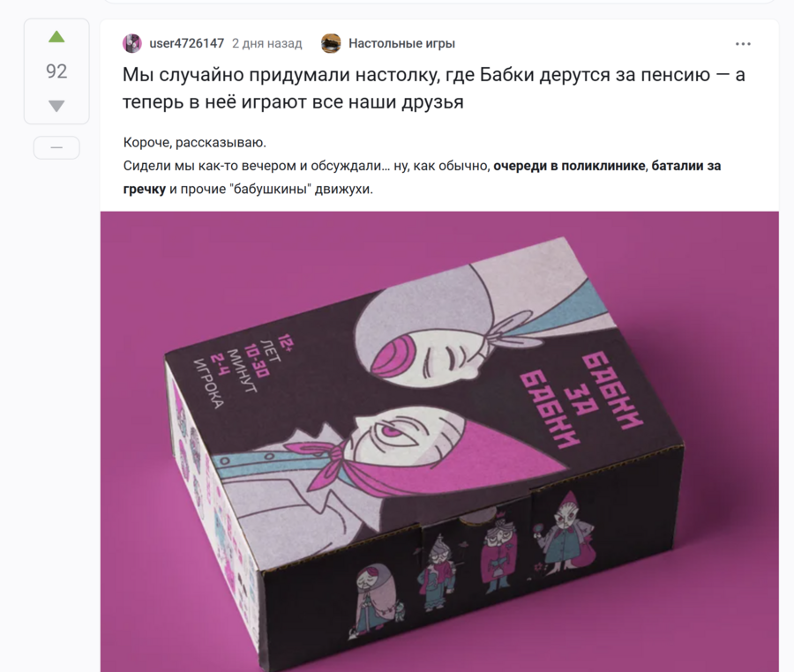Open the board game box image
Screen dimensions: 794x672
click(x=439, y=441)
